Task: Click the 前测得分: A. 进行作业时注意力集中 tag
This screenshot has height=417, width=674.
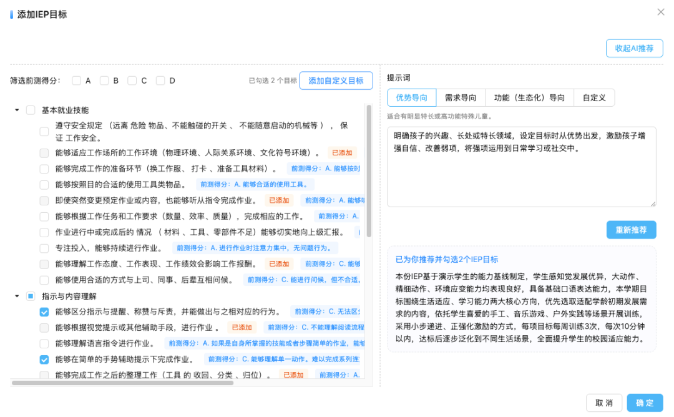Action: point(255,248)
